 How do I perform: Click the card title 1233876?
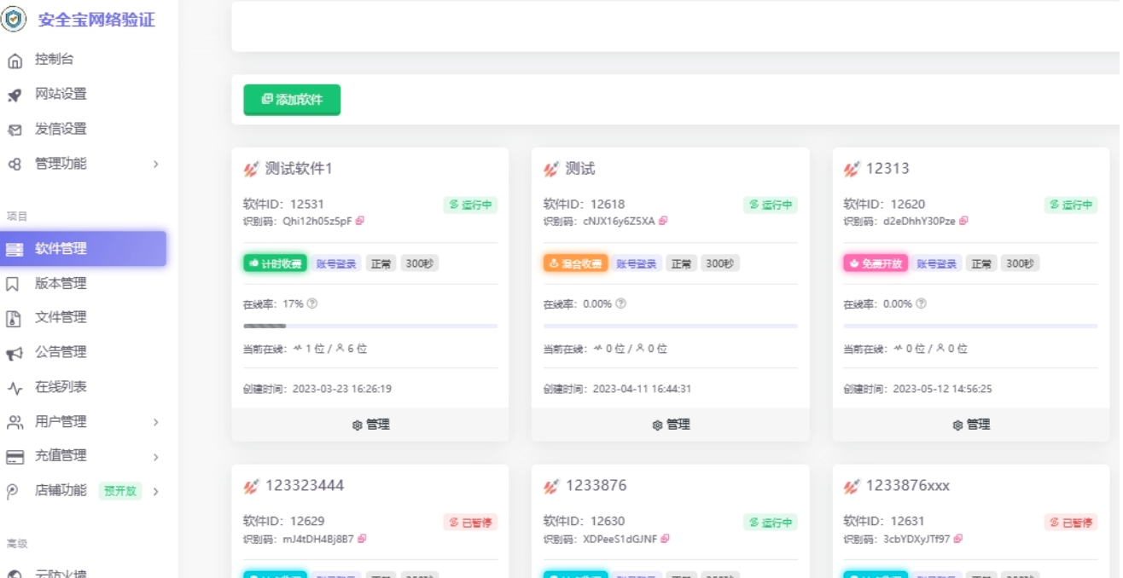click(x=596, y=485)
